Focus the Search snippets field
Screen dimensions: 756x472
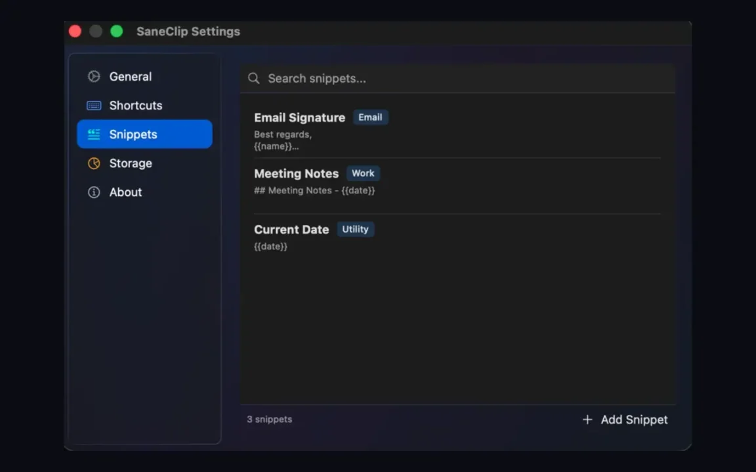[457, 78]
